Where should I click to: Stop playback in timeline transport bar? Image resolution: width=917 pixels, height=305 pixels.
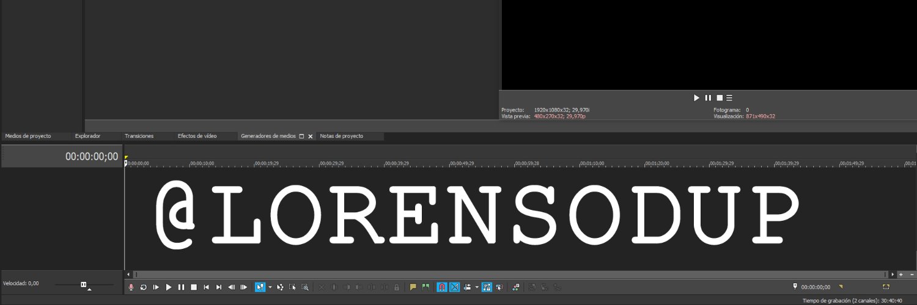(194, 287)
